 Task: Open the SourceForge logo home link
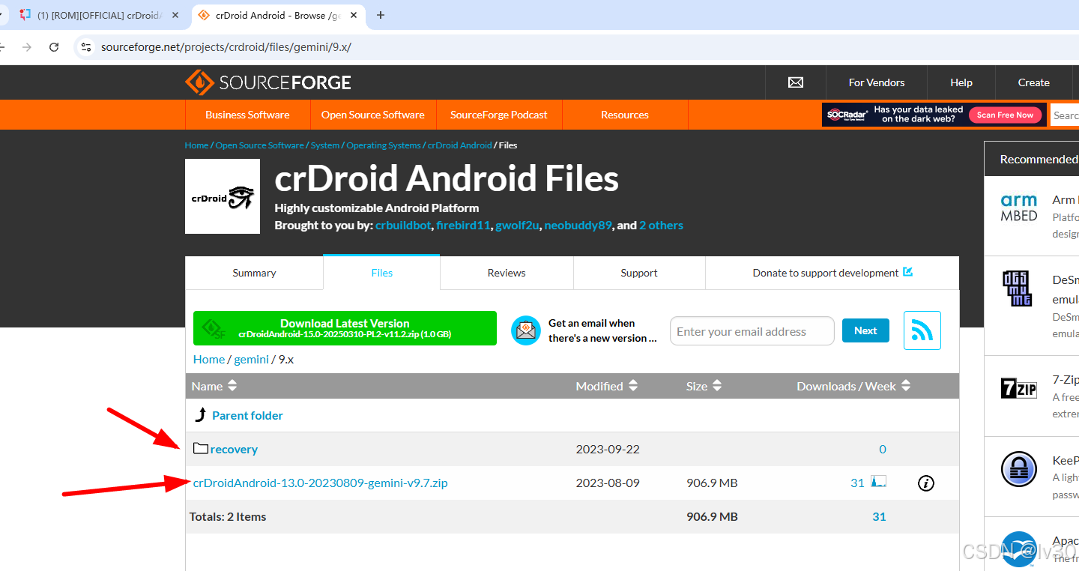268,82
